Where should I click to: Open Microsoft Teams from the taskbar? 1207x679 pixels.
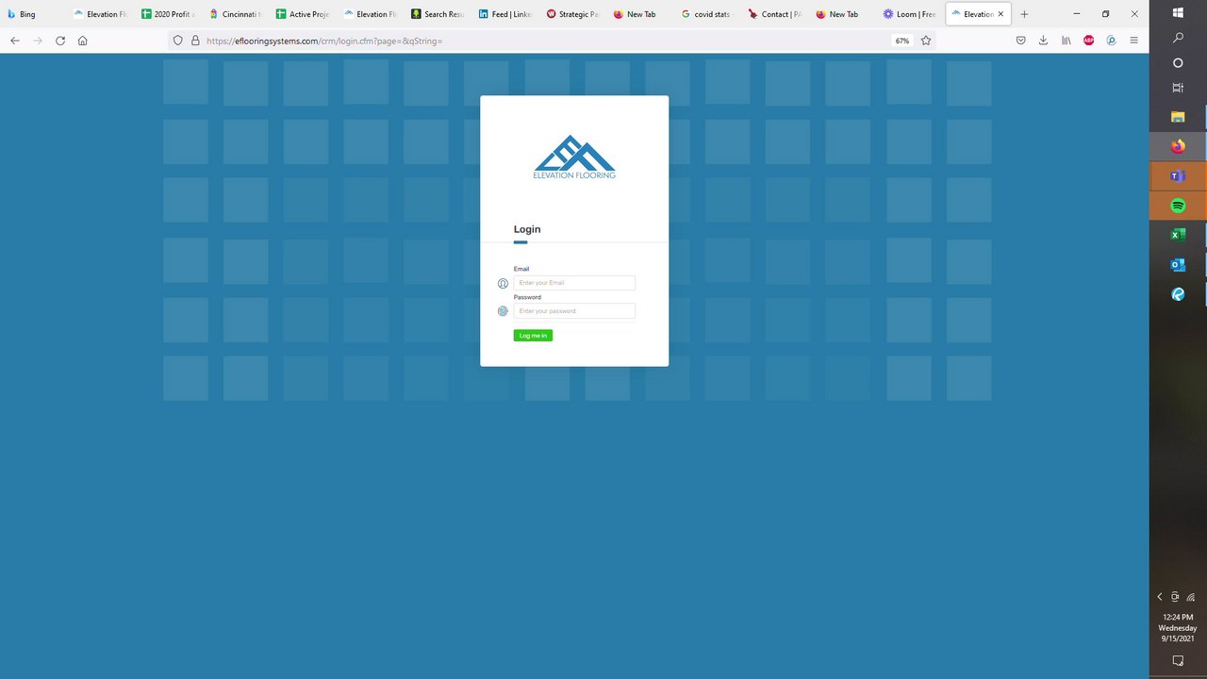(1178, 176)
